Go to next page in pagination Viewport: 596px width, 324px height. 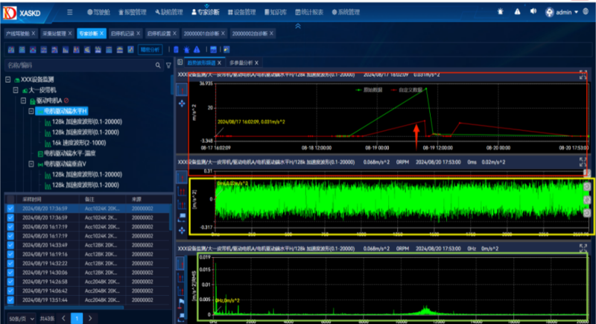89,318
